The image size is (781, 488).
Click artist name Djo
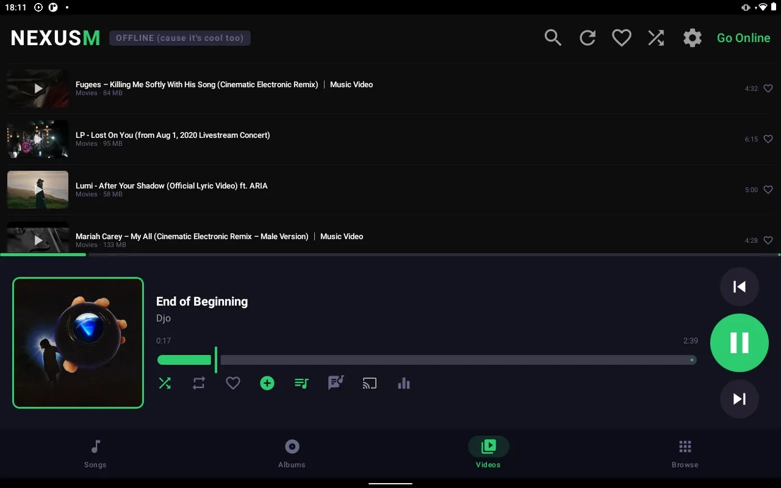point(164,318)
